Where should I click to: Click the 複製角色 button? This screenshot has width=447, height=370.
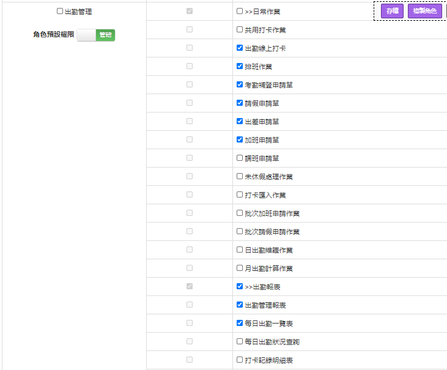click(x=424, y=11)
